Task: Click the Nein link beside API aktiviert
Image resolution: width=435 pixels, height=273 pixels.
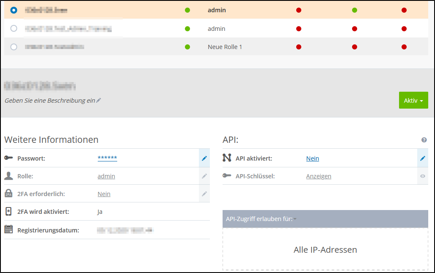Action: [x=312, y=158]
